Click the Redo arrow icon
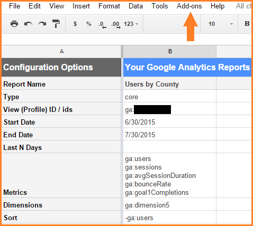This screenshot has width=253, height=226. (42, 24)
